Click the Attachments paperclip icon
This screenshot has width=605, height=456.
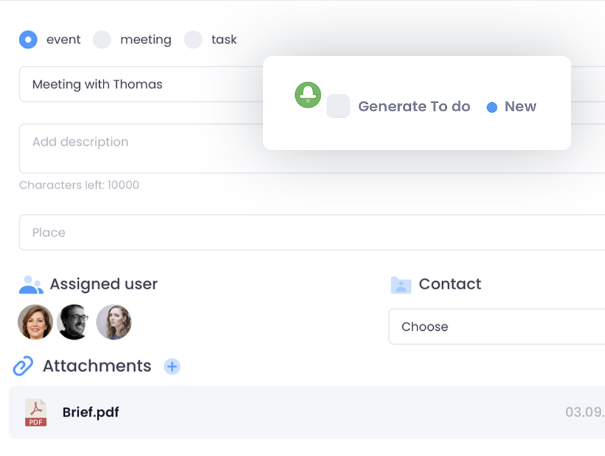pyautogui.click(x=22, y=366)
